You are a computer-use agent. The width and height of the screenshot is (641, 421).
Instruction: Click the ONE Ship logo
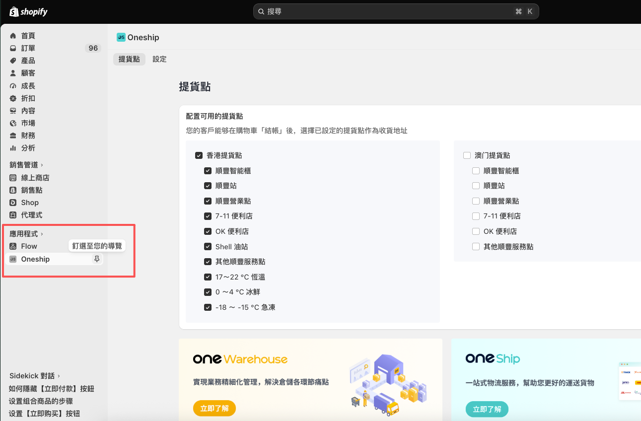pyautogui.click(x=493, y=358)
